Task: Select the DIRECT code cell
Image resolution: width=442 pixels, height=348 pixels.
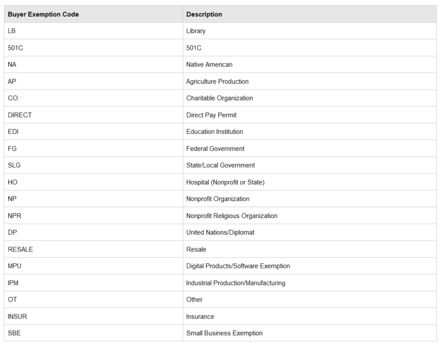Action: (19, 115)
